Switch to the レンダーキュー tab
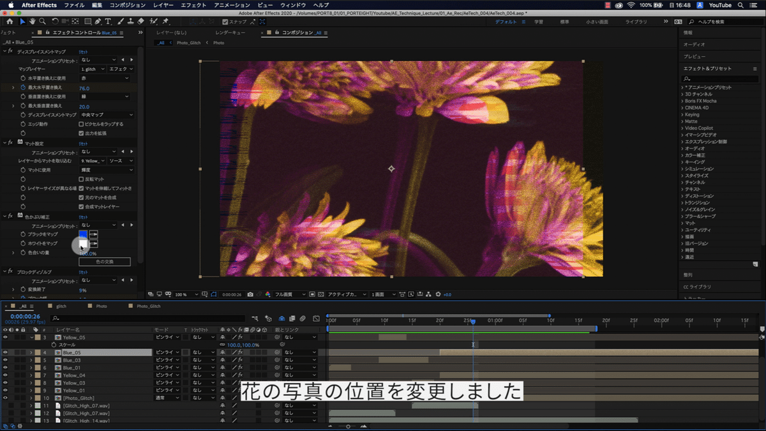 [x=230, y=33]
